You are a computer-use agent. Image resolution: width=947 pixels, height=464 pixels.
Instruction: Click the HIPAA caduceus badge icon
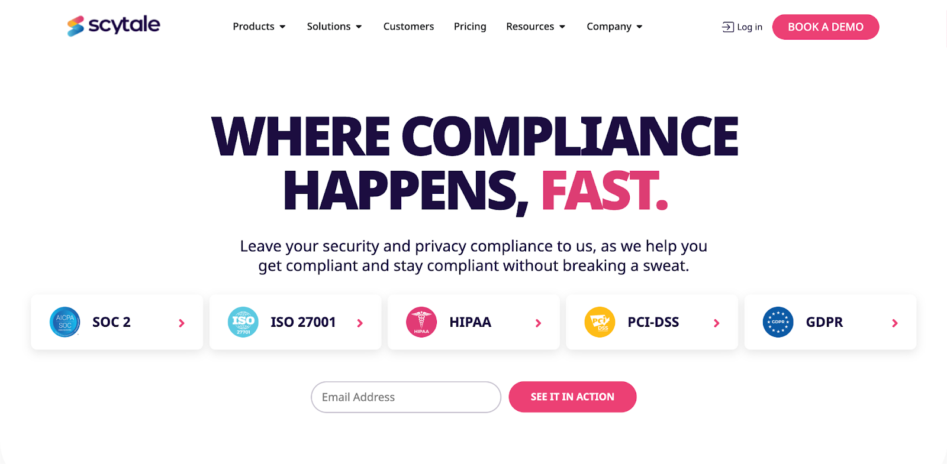click(x=421, y=322)
